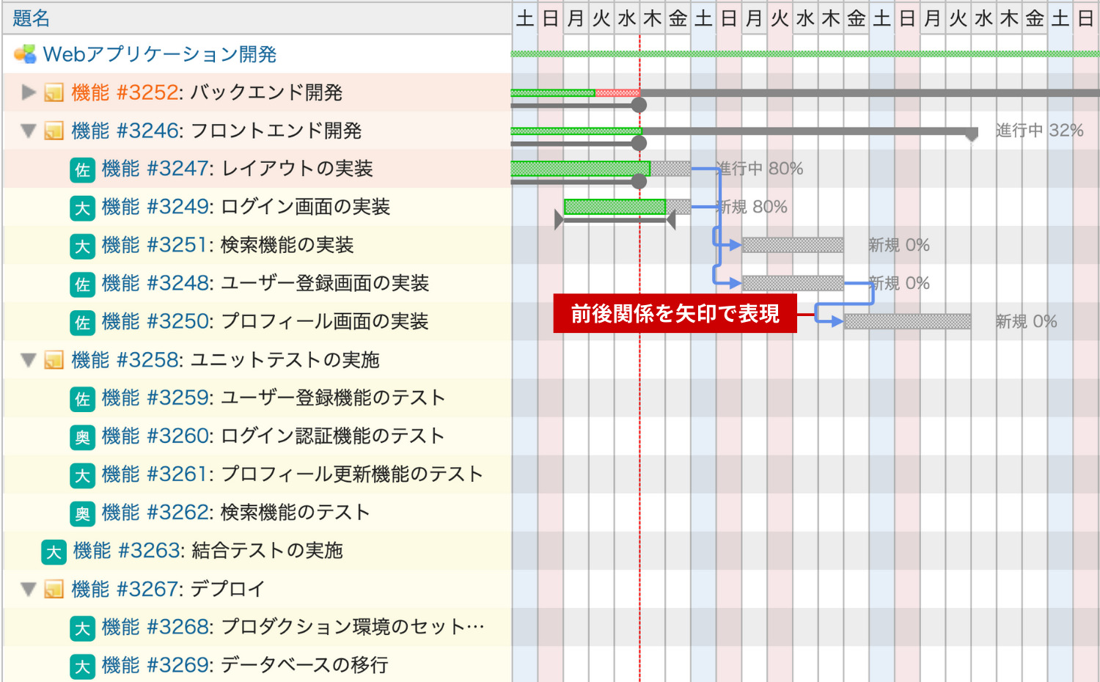Click the 大 avatar on #3251
This screenshot has height=682, width=1100.
[82, 246]
